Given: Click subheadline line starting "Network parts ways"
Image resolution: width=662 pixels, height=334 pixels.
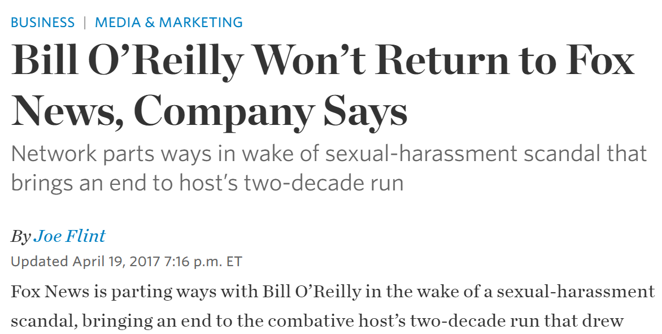Looking at the screenshot, I should 329,153.
